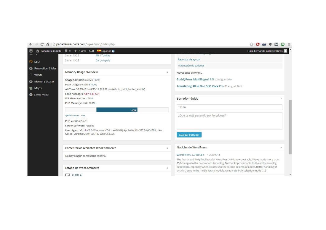Click the Hola, Fernando Ballester Devis greeting
Screen dimensions: 326x230
[265, 51]
